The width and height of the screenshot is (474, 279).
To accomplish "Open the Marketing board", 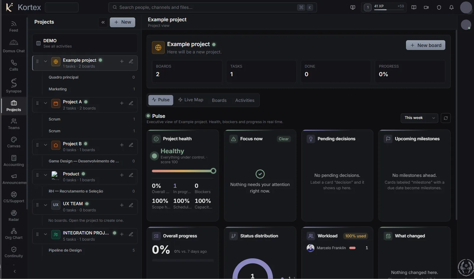I will (x=92, y=89).
